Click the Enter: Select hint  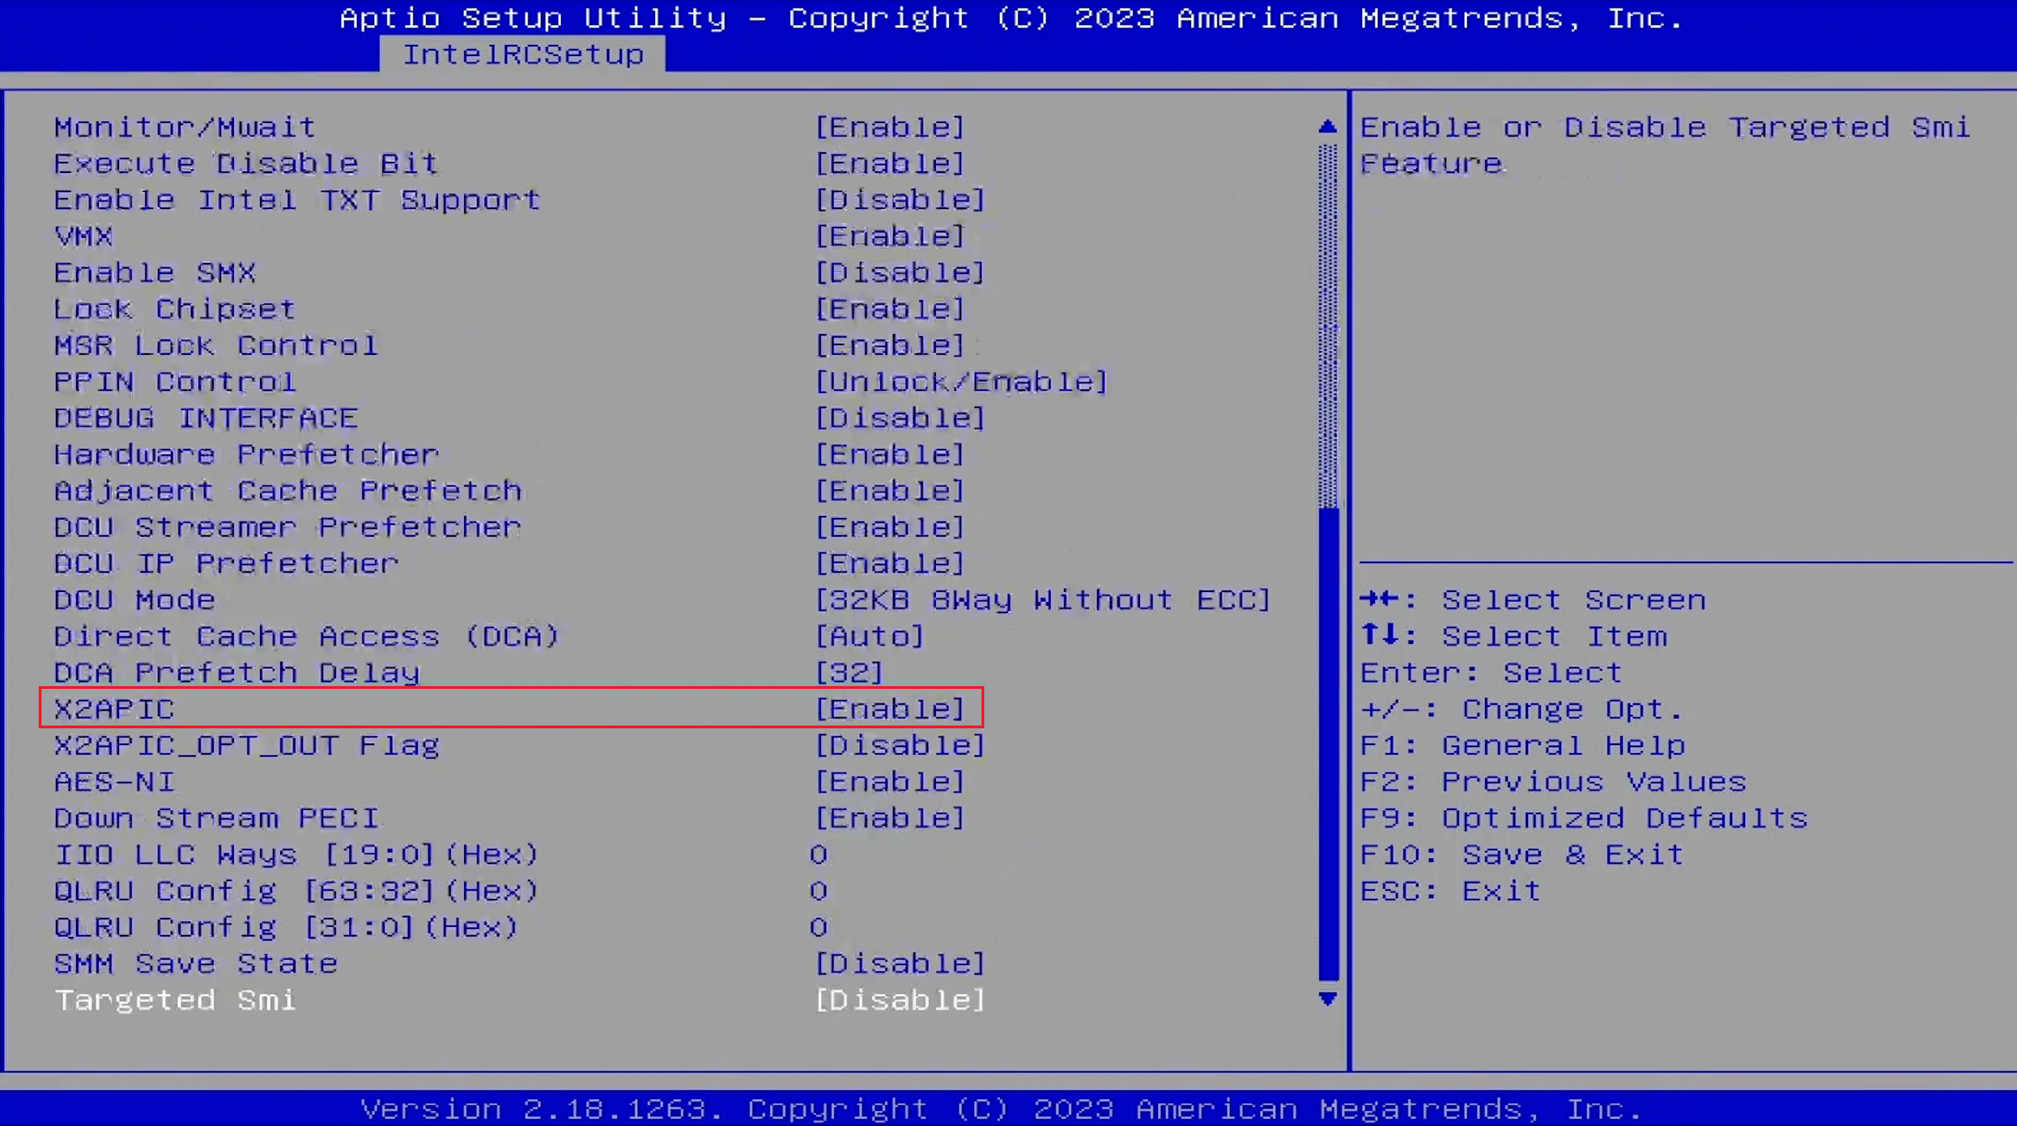pos(1491,672)
